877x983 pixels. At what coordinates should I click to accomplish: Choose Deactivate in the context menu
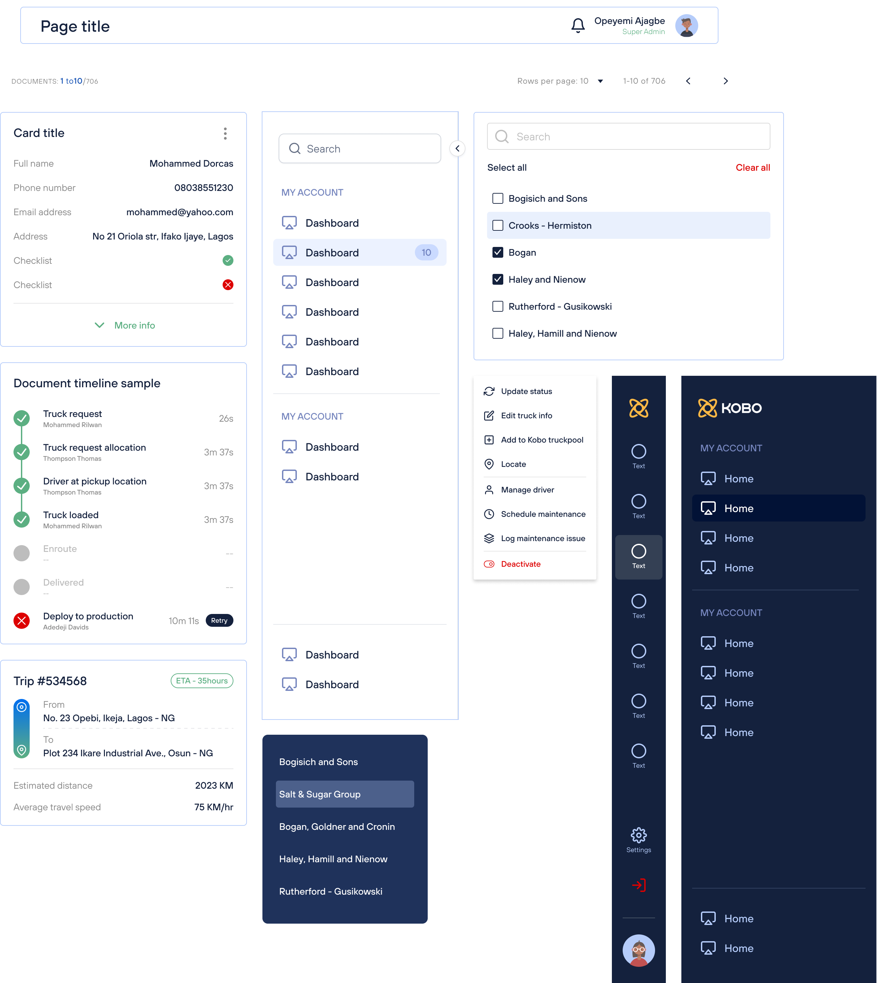click(x=520, y=564)
